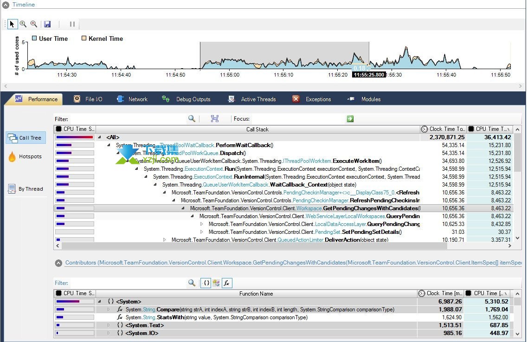The image size is (527, 342).
Task: Expand the System.String.Compare row
Action: 109,310
